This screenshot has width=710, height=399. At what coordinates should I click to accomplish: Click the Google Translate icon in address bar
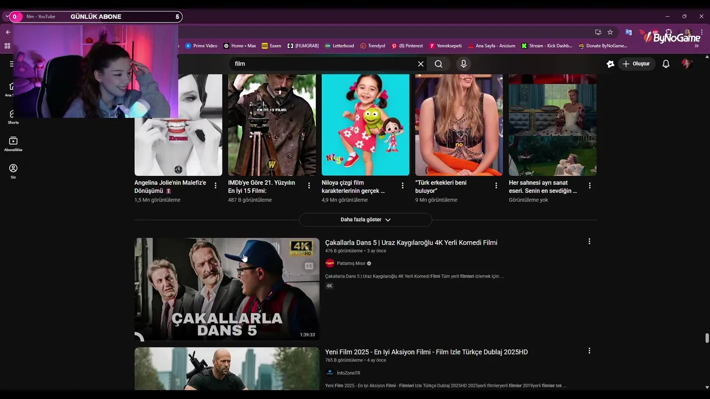628,32
